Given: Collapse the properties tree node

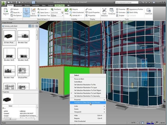Looking at the screenshot, I should pos(3,108).
